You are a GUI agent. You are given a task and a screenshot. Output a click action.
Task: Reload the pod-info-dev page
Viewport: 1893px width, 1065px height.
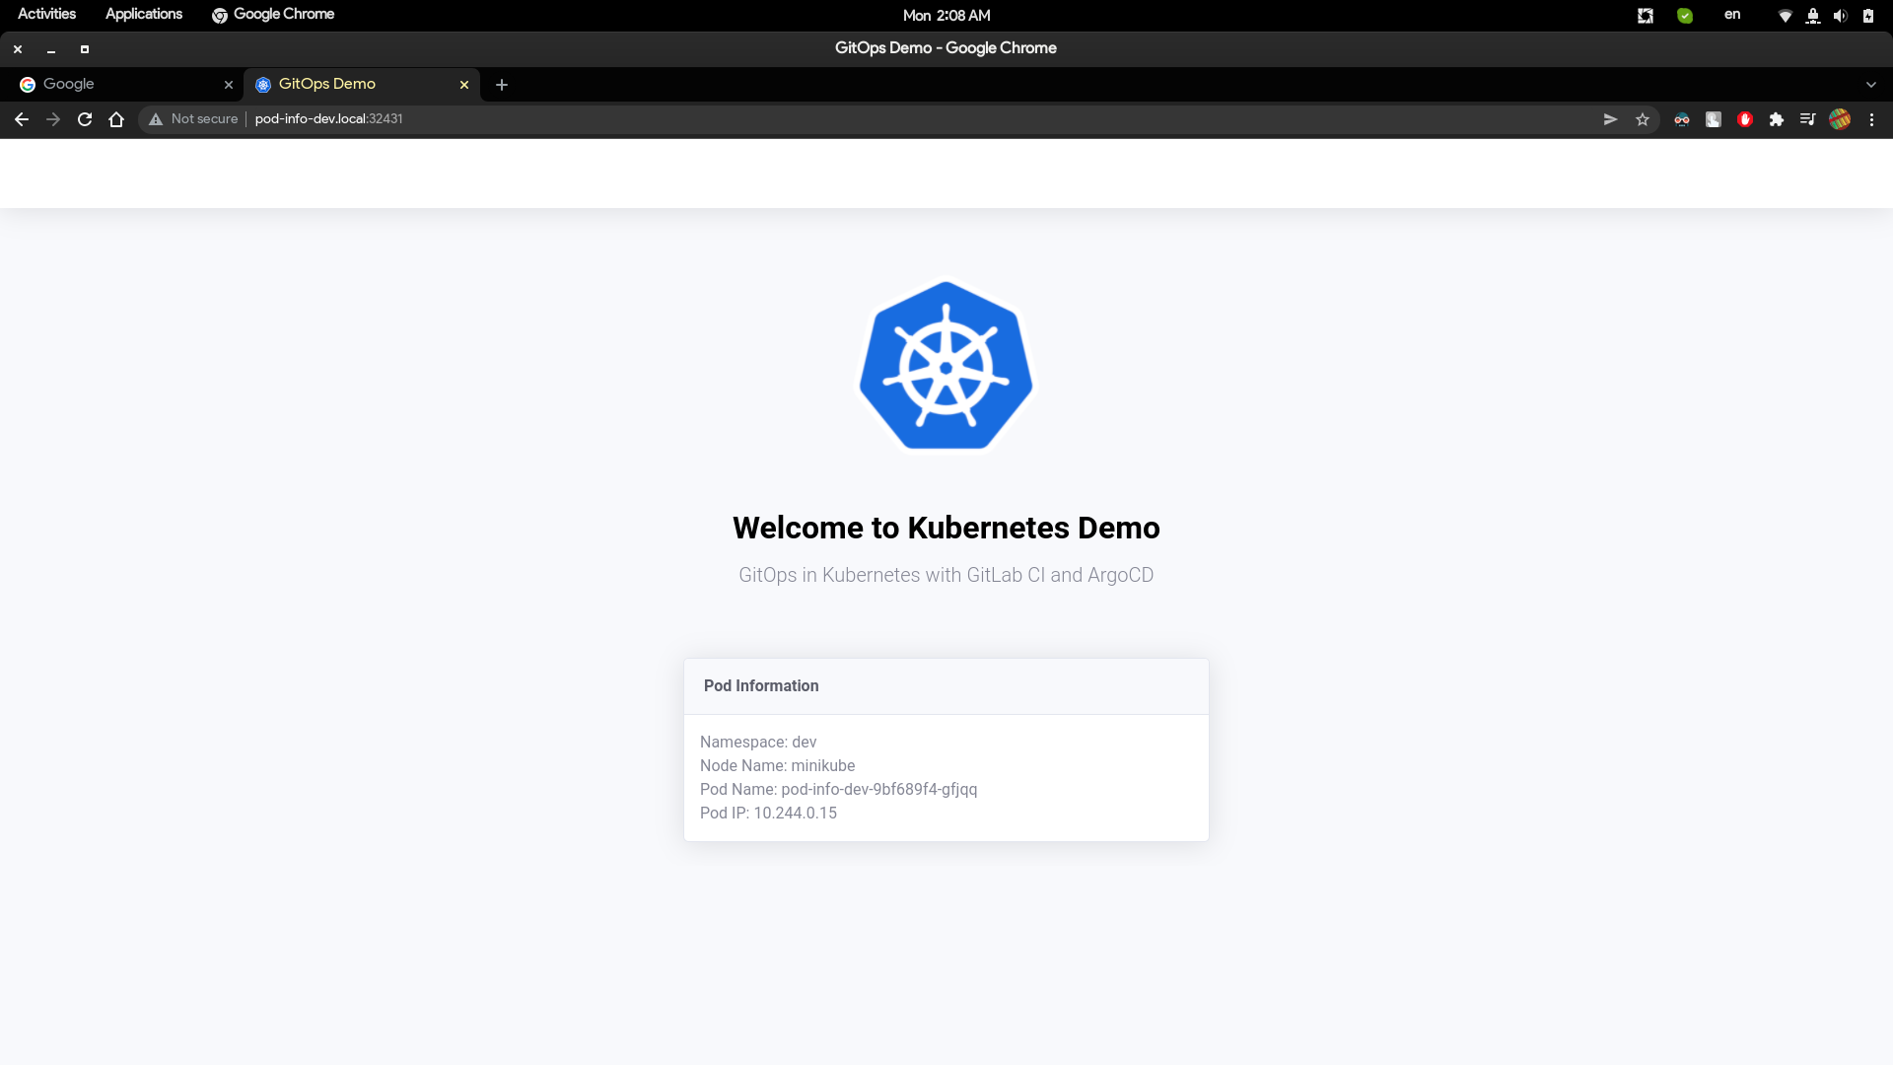(85, 119)
